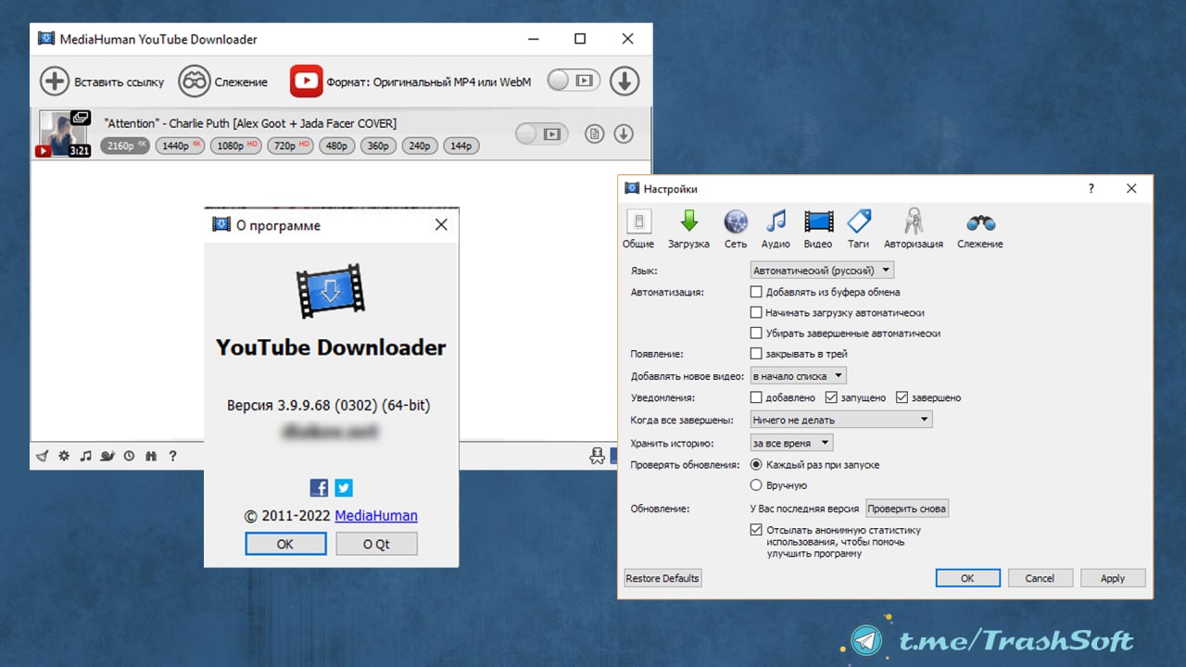Open the red YouTube format selector
Screen dimensions: 1186x667
[x=306, y=82]
